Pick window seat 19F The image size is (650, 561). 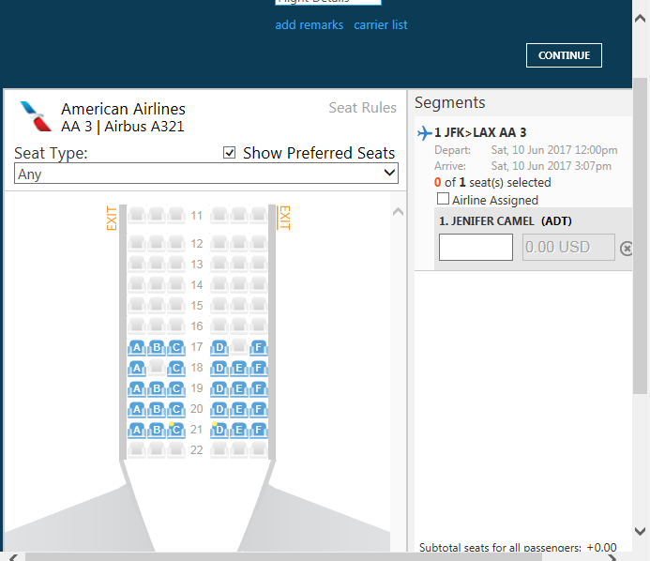(x=259, y=389)
